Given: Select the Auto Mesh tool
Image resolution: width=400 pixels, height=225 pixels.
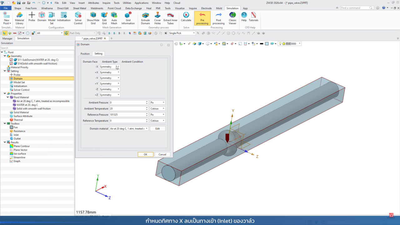Looking at the screenshot, I should coord(114,18).
